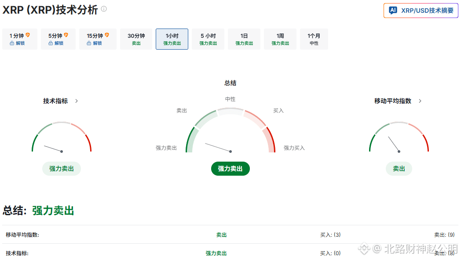Click the 技术指标 gauge dial
The width and height of the screenshot is (461, 260).
(x=62, y=137)
